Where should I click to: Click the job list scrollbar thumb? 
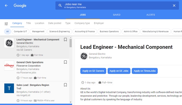point(70,43)
